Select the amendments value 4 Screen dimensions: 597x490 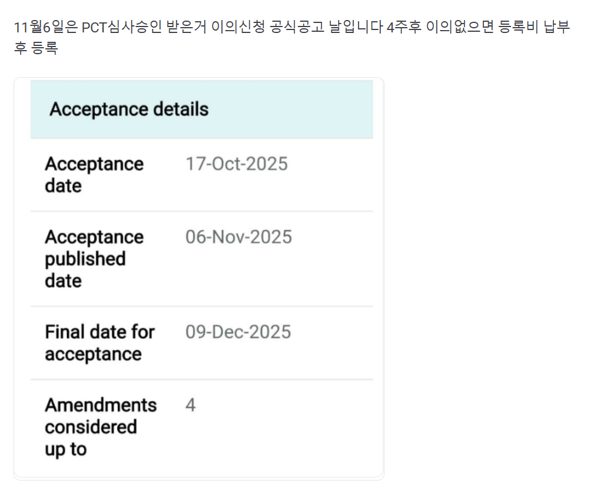click(190, 405)
